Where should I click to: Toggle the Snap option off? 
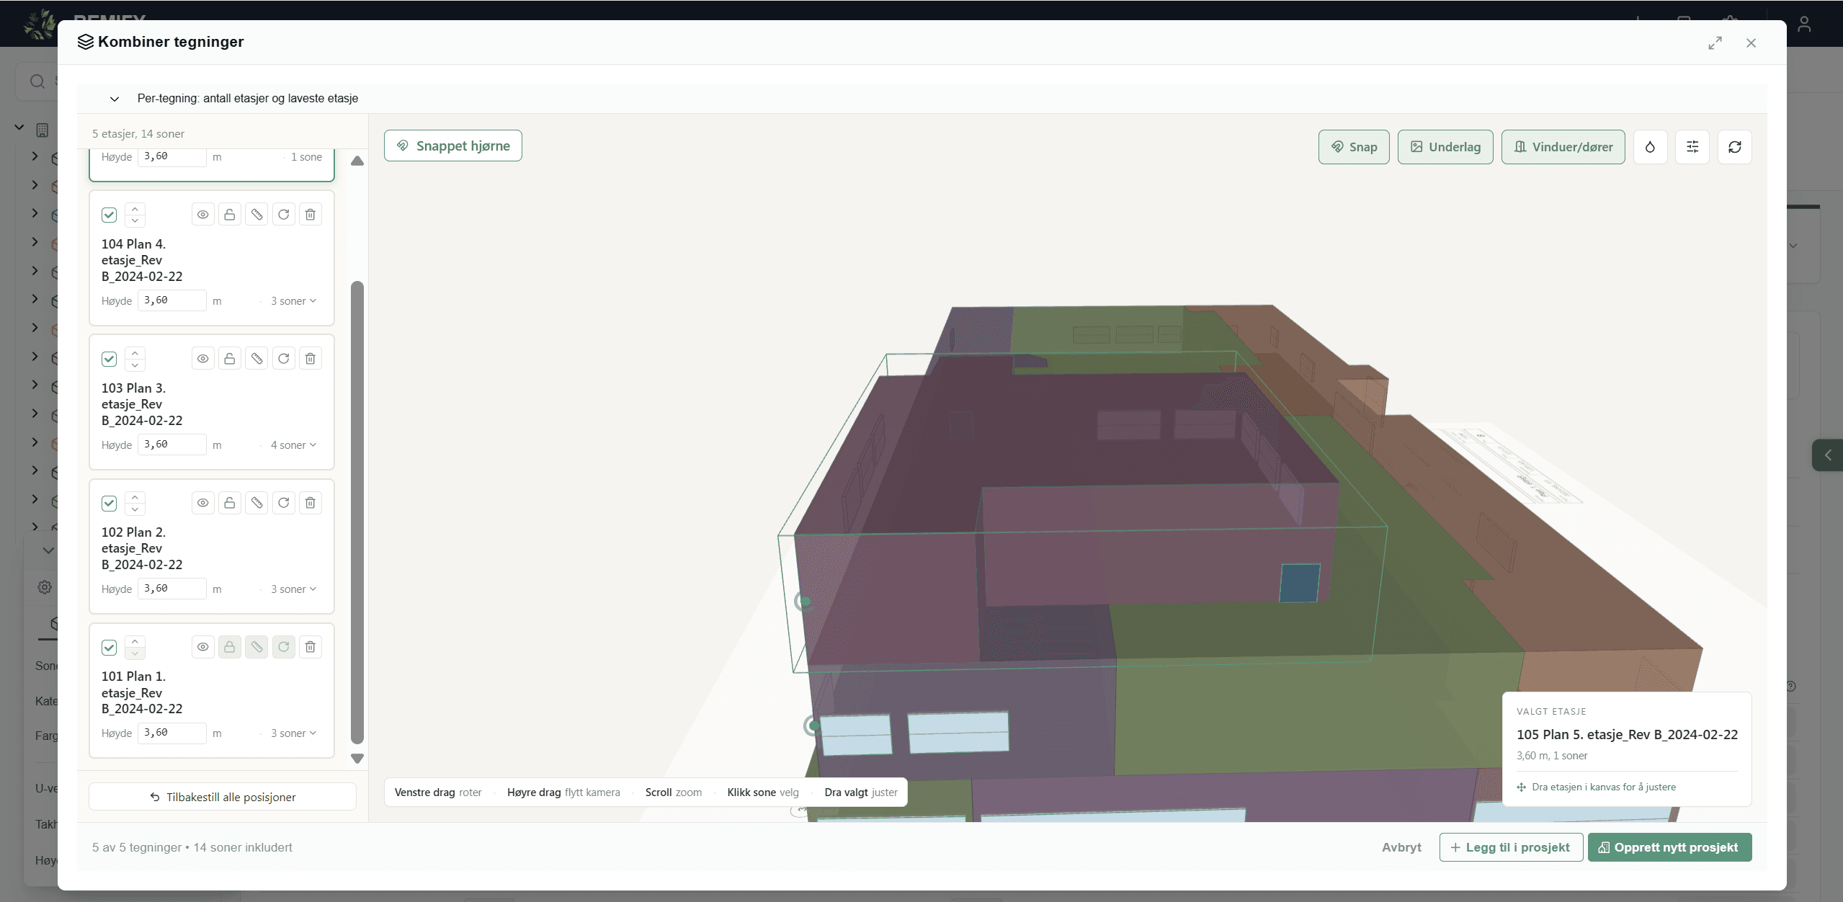(x=1354, y=147)
